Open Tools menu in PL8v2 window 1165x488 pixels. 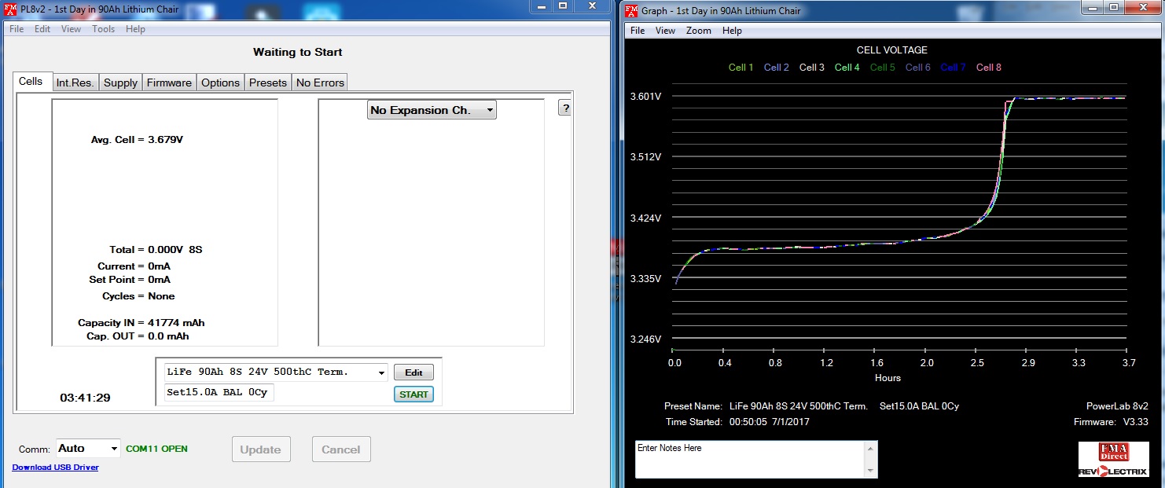tap(103, 29)
